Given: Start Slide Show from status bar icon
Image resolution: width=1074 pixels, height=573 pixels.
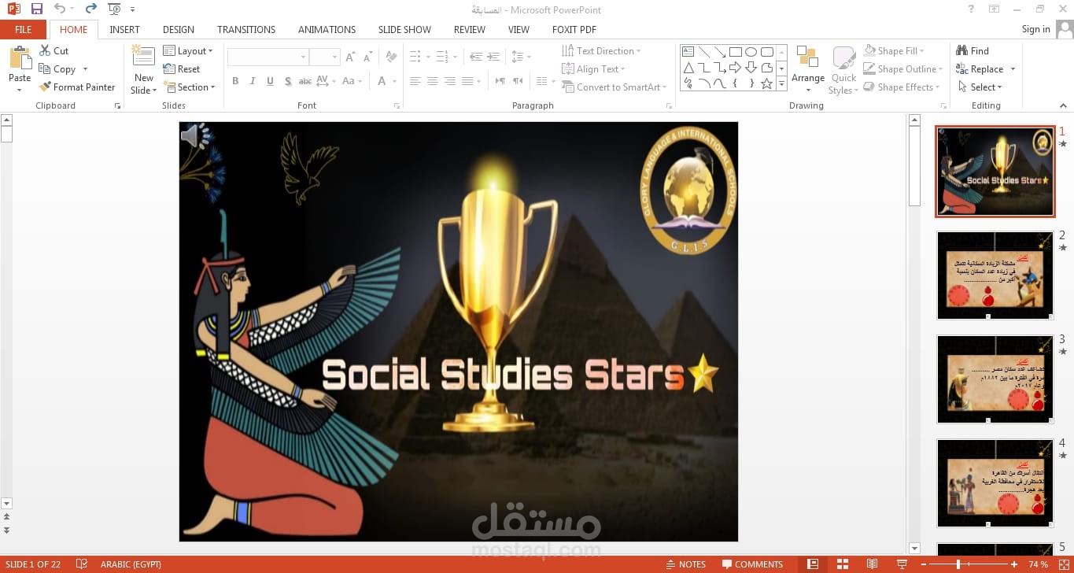Looking at the screenshot, I should [902, 564].
